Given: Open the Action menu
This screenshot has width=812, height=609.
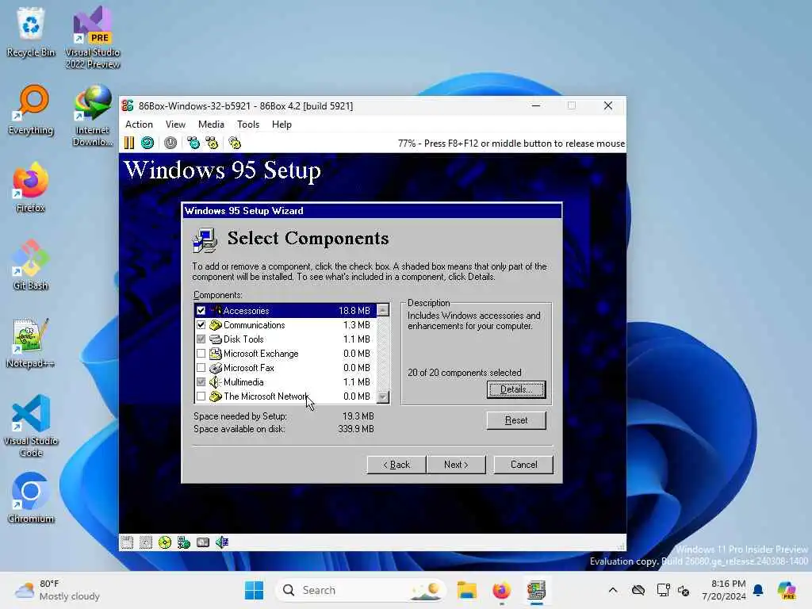Looking at the screenshot, I should point(139,124).
